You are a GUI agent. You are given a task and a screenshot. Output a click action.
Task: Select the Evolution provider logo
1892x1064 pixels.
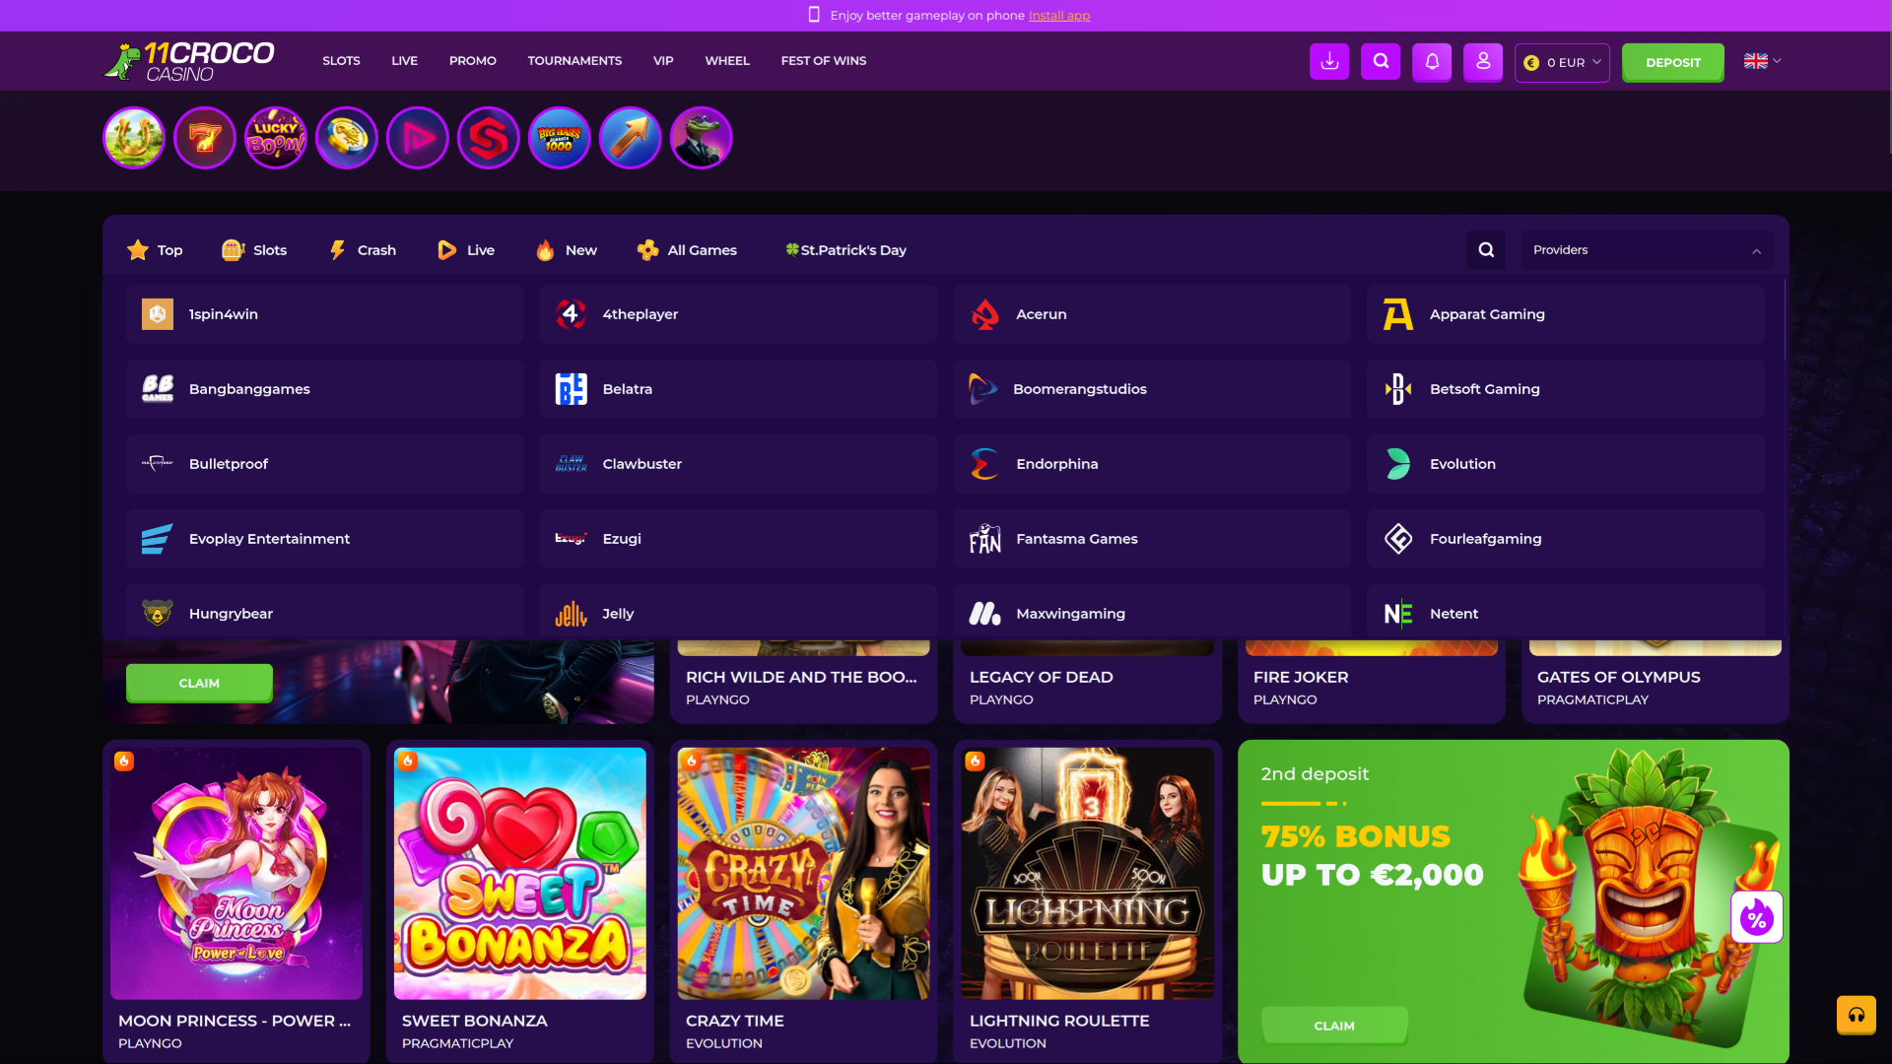pos(1398,463)
